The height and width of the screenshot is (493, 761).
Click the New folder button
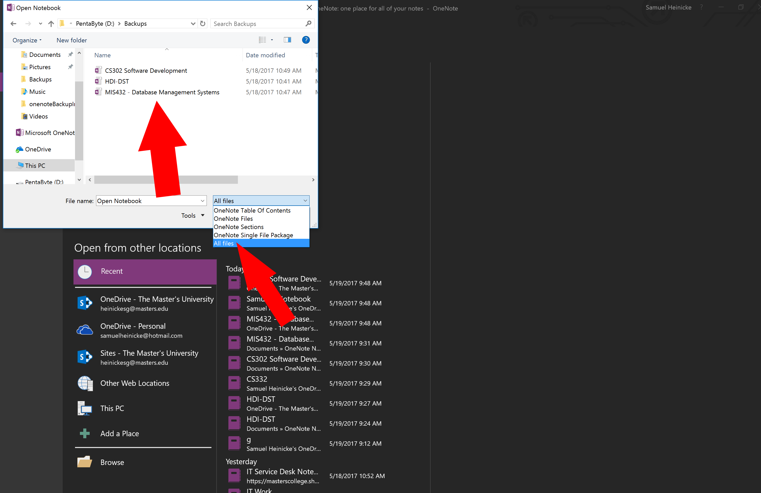[72, 40]
